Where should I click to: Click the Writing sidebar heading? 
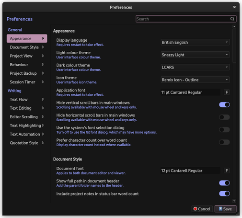click(x=14, y=91)
